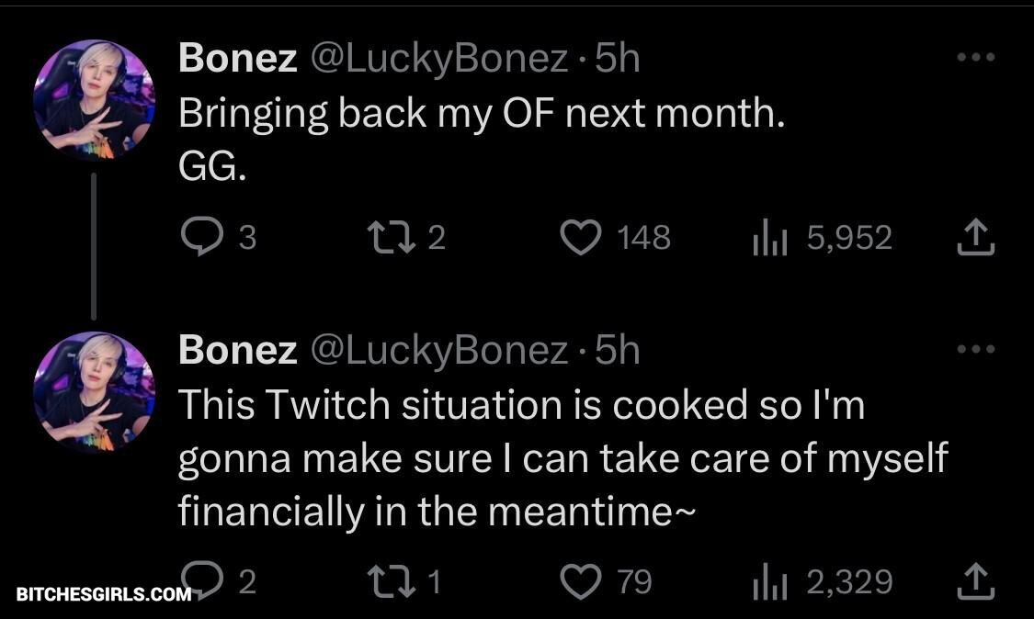
Task: Click the Bonez display name on first tweet
Action: click(x=237, y=59)
